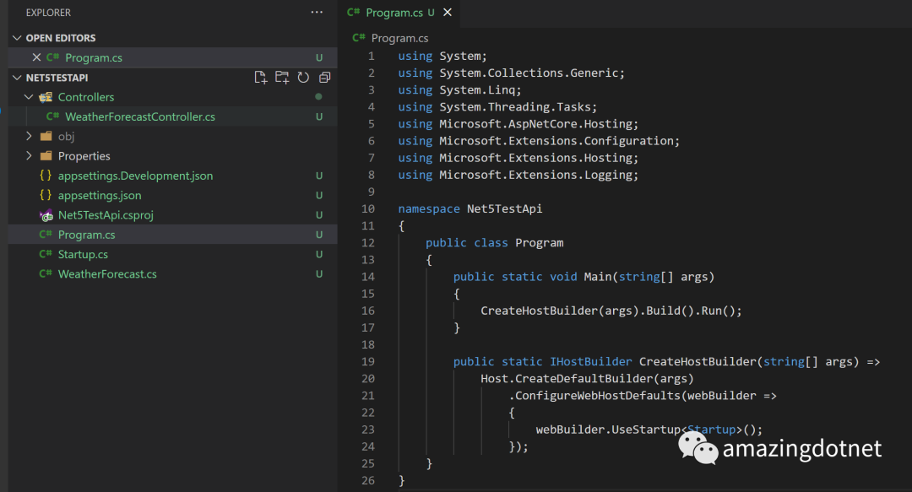Click the C# icon beside WeatherForecast.cs
This screenshot has height=492, width=912.
[x=46, y=274]
